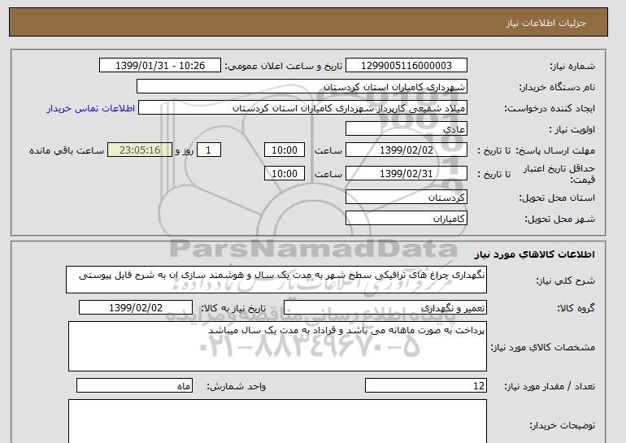Select the label اولویت نیاز
This screenshot has width=626, height=443.
point(572,130)
